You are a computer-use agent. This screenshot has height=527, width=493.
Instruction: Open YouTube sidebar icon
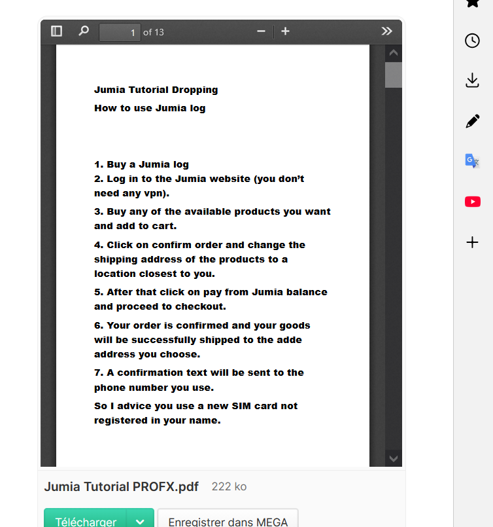473,202
